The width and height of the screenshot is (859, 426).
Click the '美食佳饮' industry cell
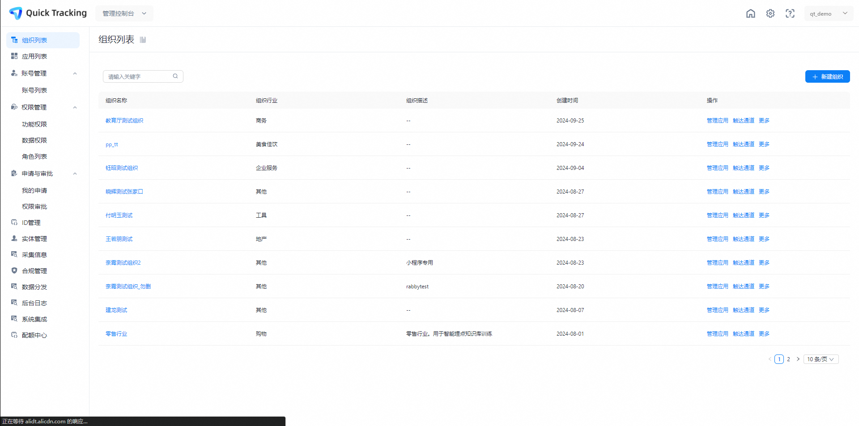tap(267, 144)
